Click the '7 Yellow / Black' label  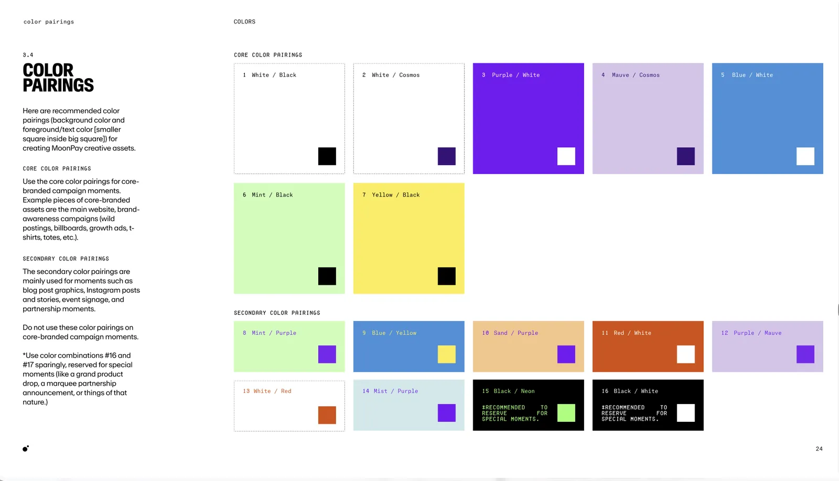click(x=391, y=195)
